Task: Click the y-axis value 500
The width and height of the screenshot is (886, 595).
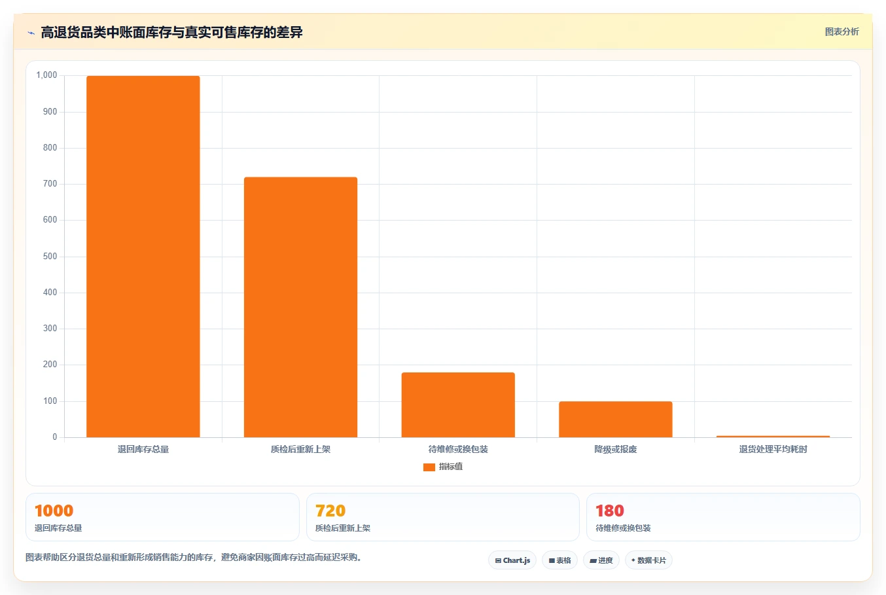Action: click(50, 256)
